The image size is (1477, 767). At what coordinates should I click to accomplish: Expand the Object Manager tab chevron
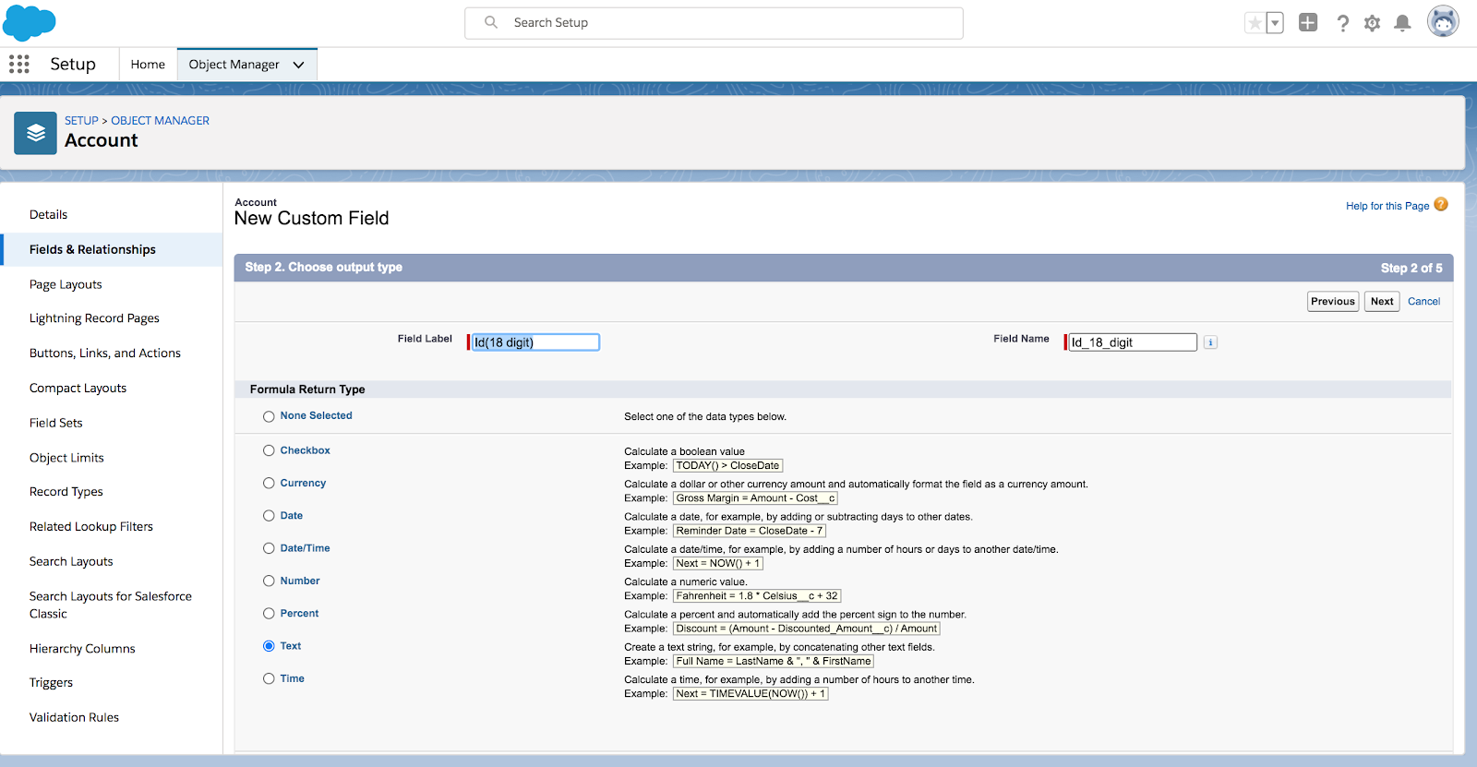point(298,65)
